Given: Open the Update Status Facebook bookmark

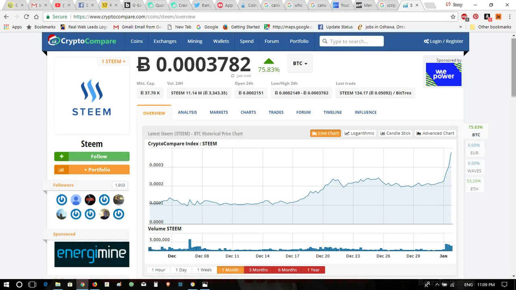Looking at the screenshot, I should pyautogui.click(x=335, y=27).
